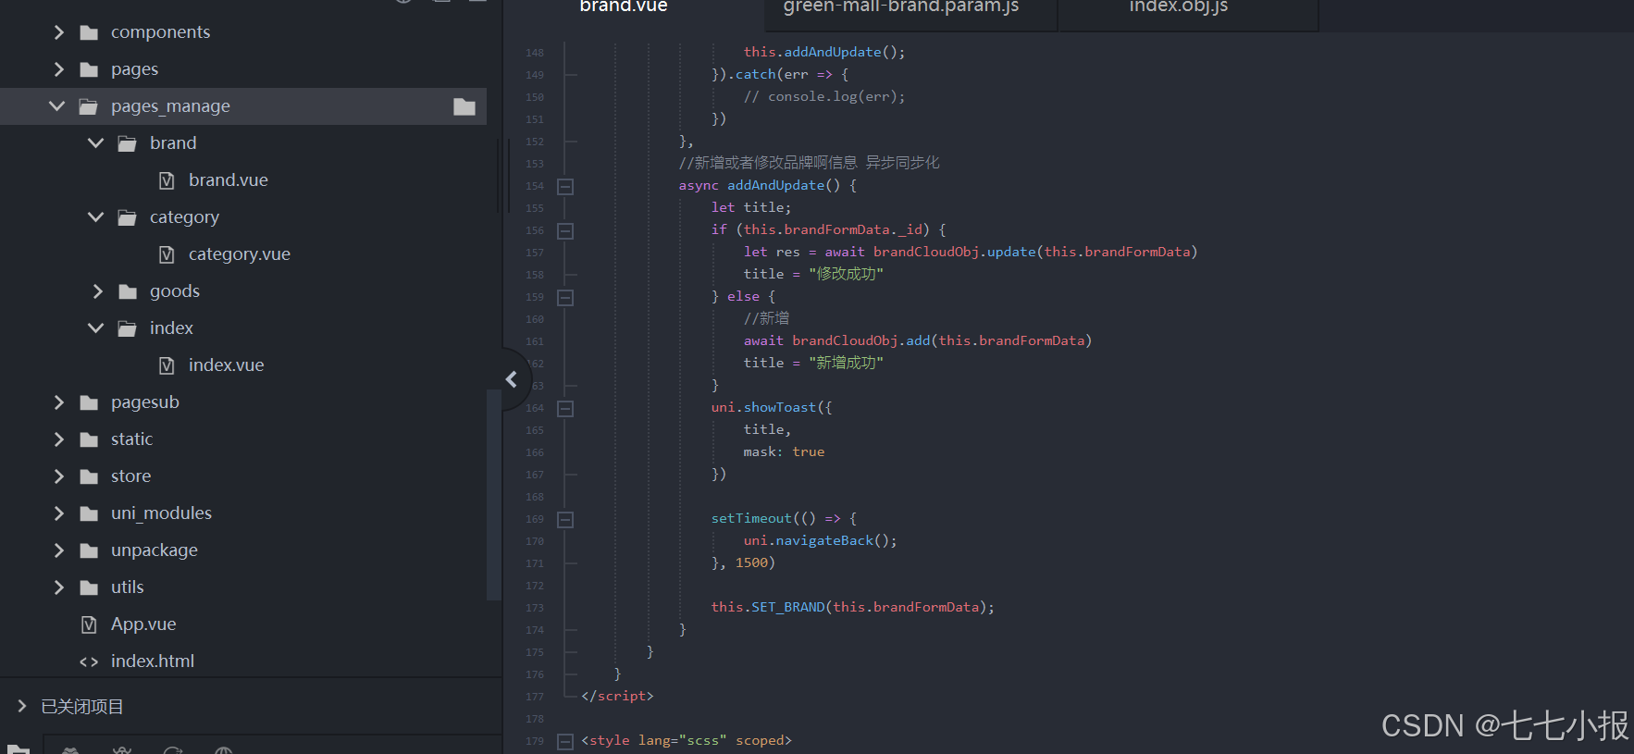Click the brand folder icon
The height and width of the screenshot is (754, 1634).
pyautogui.click(x=128, y=143)
